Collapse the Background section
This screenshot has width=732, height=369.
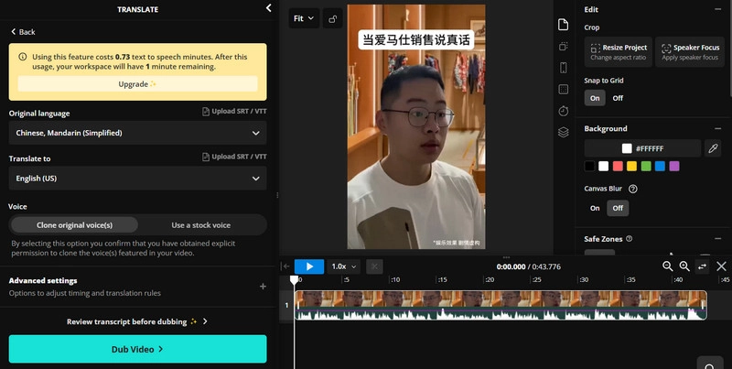pos(718,128)
